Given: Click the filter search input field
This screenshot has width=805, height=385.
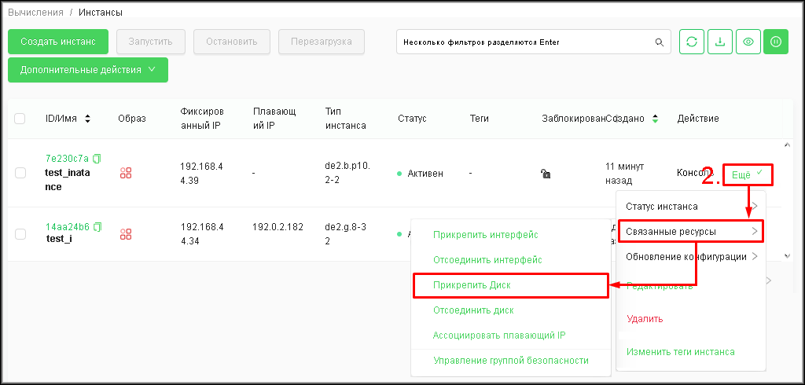Looking at the screenshot, I should pos(523,42).
